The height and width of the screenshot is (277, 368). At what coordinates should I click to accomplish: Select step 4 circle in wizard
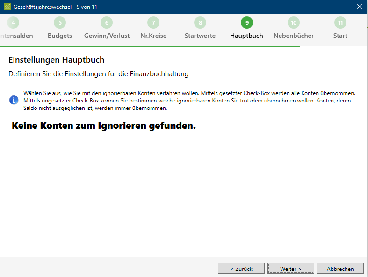(13, 22)
